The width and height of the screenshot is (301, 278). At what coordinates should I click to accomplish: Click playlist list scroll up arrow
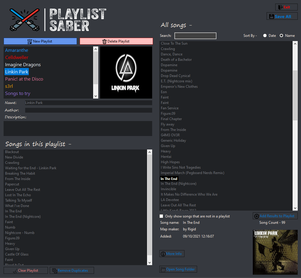coord(96,49)
